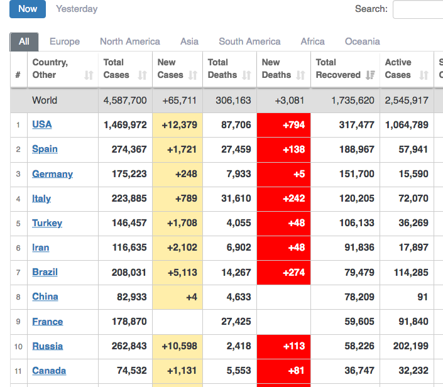Open the Italy country link
Screen dimensions: 443x387
coord(41,199)
